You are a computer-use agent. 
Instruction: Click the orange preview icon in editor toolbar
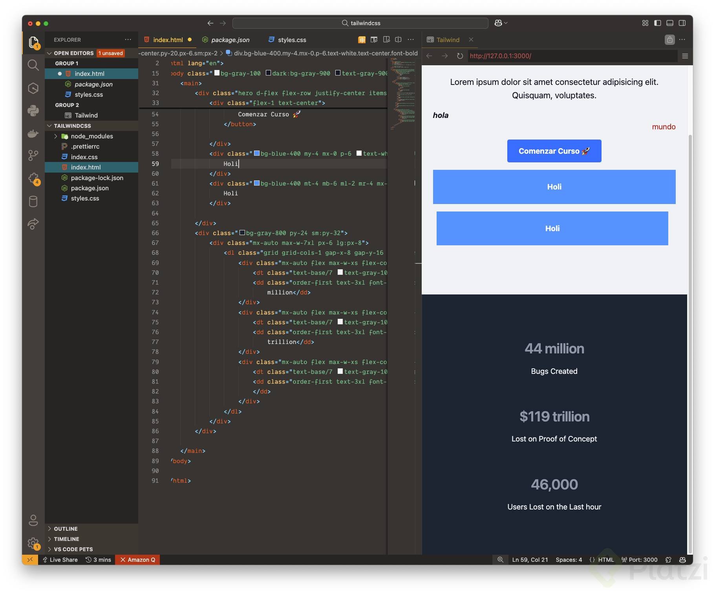pos(362,40)
